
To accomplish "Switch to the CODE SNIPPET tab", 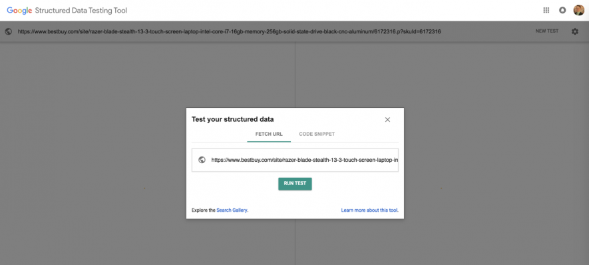I will (x=317, y=134).
